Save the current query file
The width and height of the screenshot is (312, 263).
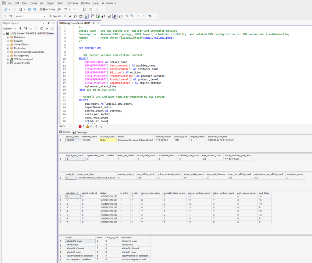pyautogui.click(x=30, y=9)
